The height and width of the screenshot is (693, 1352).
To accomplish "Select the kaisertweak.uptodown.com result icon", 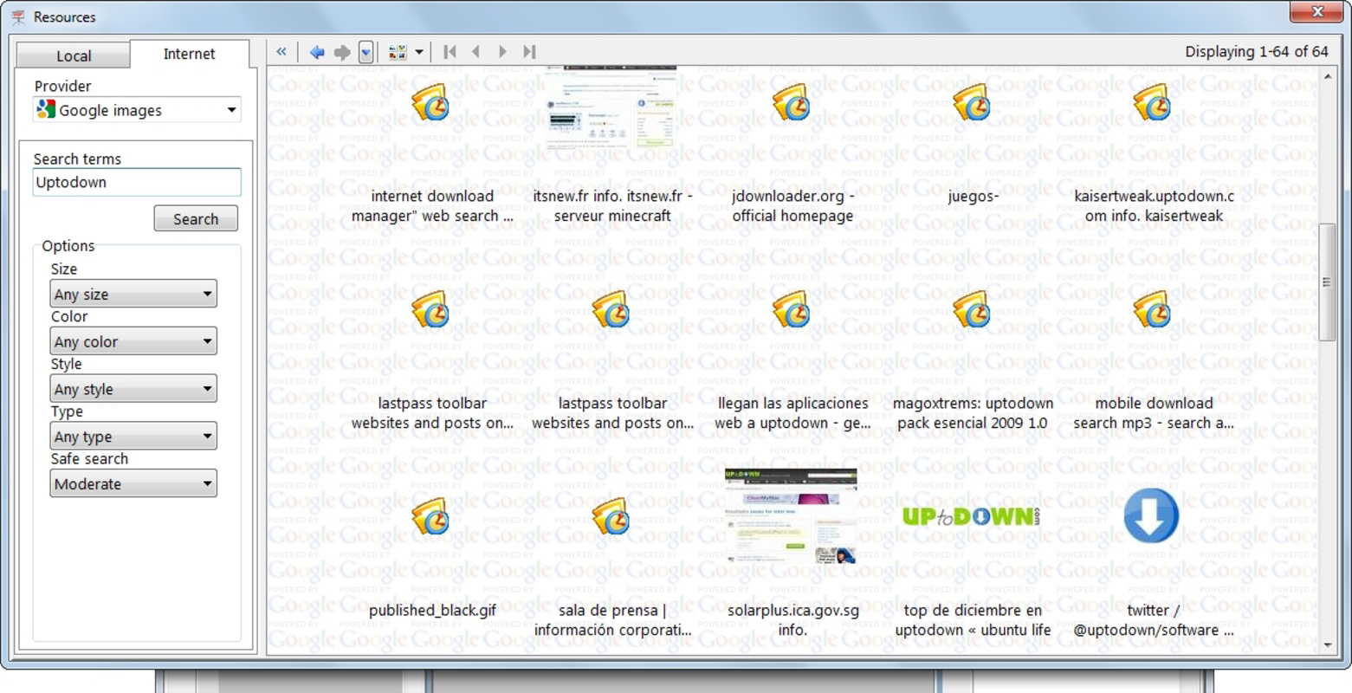I will pos(1152,102).
